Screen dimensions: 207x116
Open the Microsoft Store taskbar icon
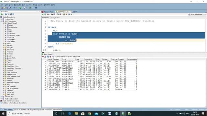click(x=83, y=113)
